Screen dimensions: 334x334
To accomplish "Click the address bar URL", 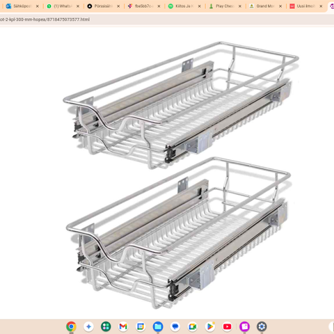I will 45,19.
